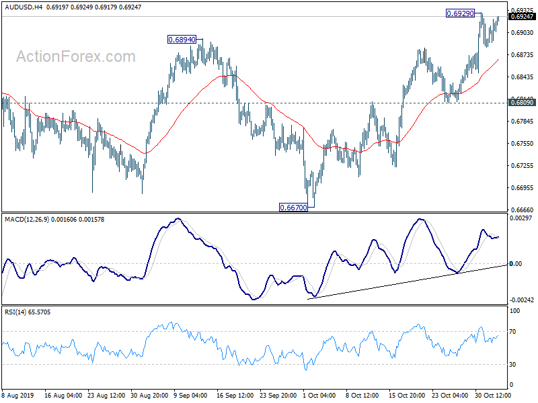Image resolution: width=538 pixels, height=403 pixels.
Task: Click the AUDUSD,H4 chart title
Action: pyautogui.click(x=24, y=7)
